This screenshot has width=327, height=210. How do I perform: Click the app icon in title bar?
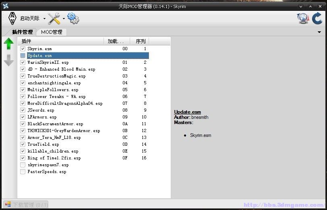click(6, 6)
